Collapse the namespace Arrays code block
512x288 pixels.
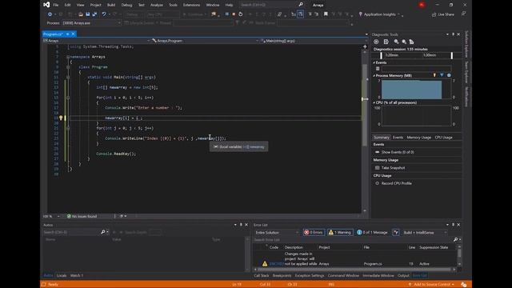point(68,57)
